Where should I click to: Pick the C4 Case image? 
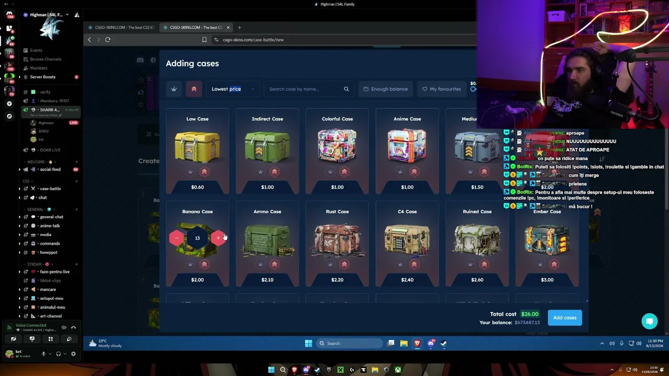[x=407, y=240]
